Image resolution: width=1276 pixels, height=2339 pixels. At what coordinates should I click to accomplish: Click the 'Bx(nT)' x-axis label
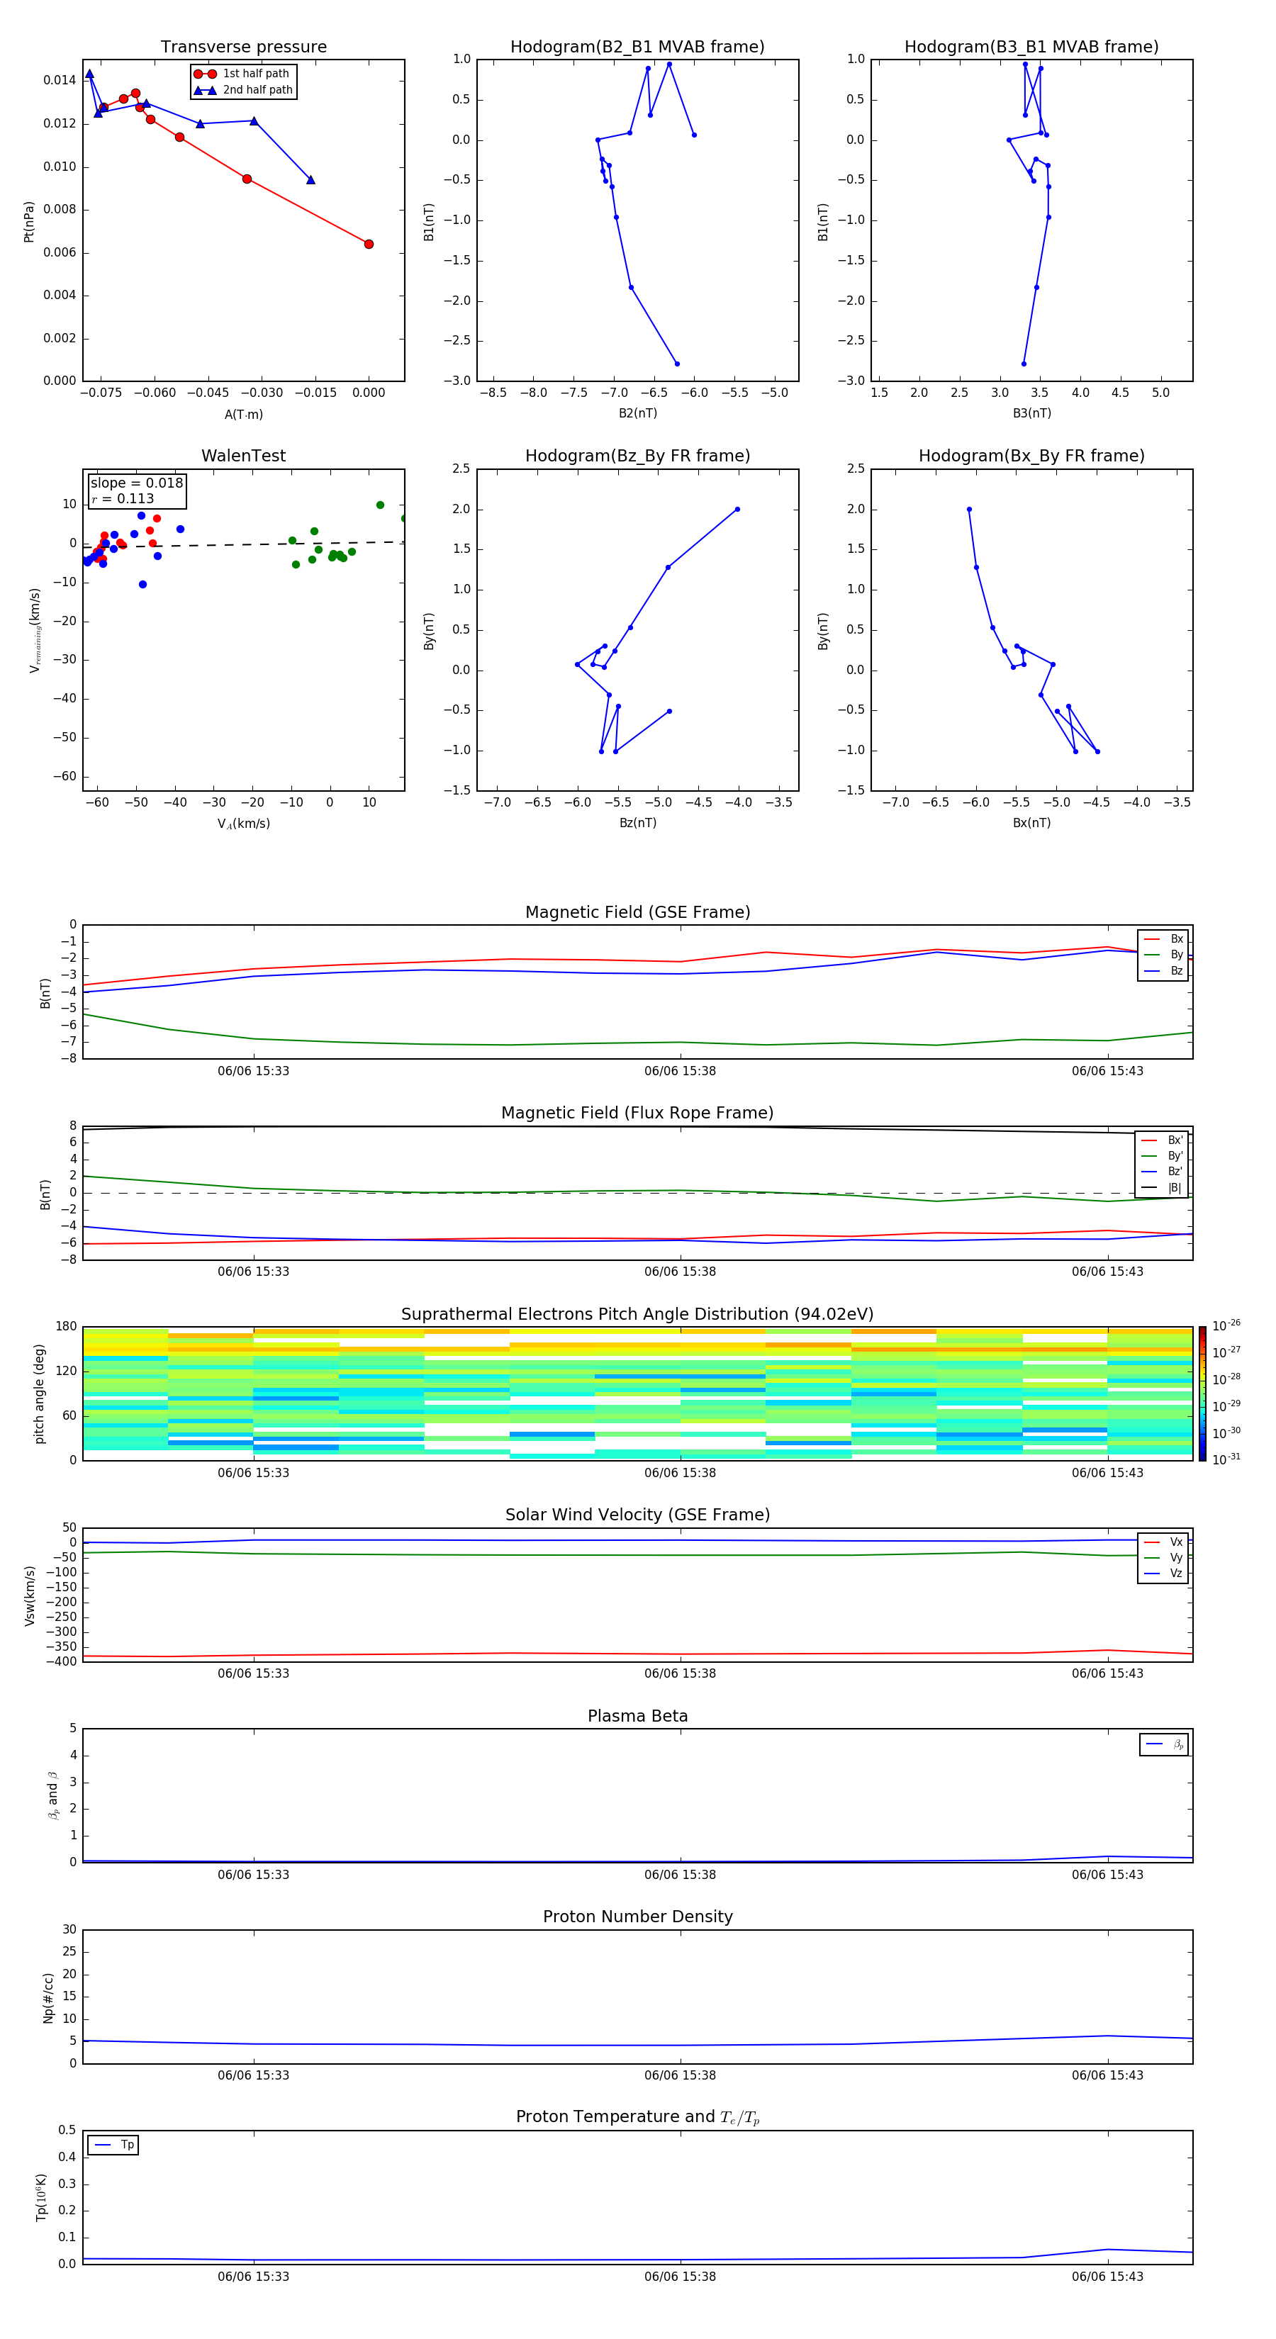click(x=1031, y=823)
